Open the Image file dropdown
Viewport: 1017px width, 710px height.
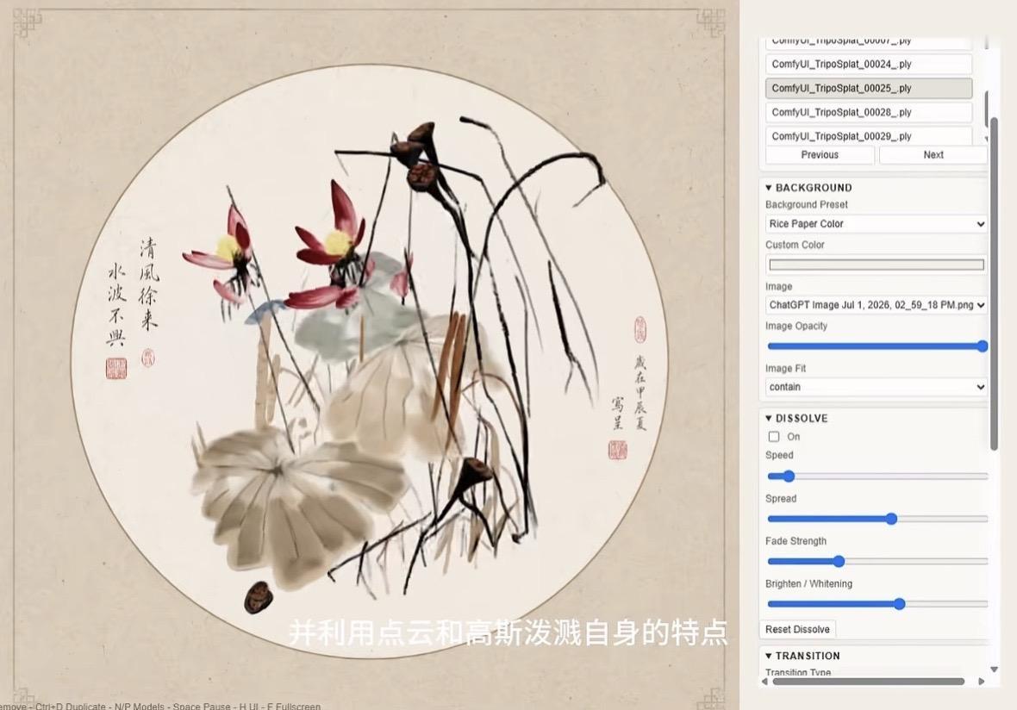[x=877, y=305]
